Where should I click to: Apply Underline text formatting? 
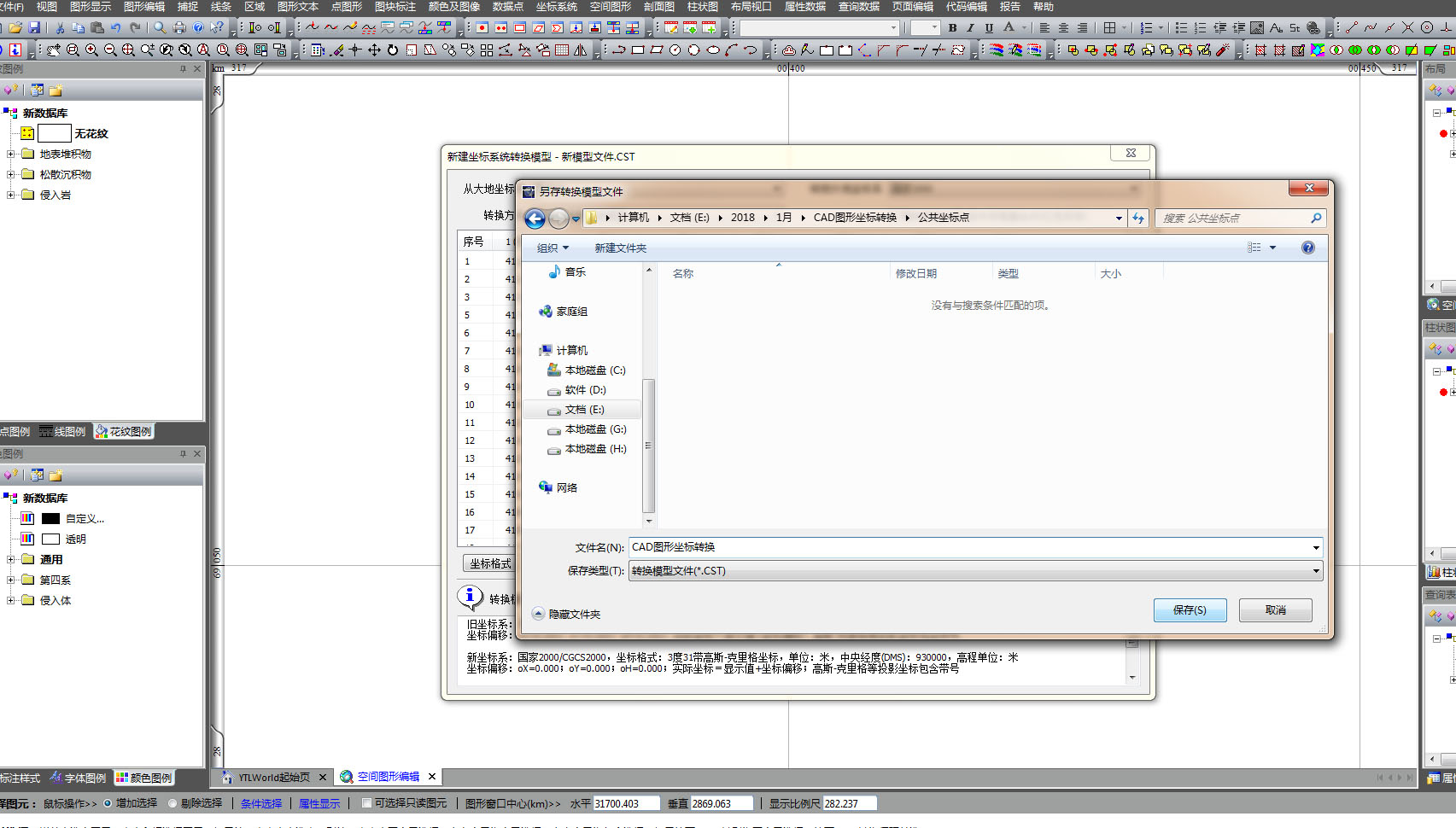989,28
